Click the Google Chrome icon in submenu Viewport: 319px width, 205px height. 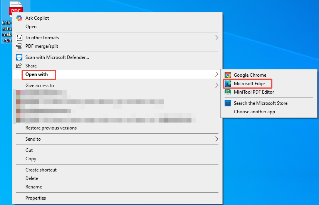(228, 75)
